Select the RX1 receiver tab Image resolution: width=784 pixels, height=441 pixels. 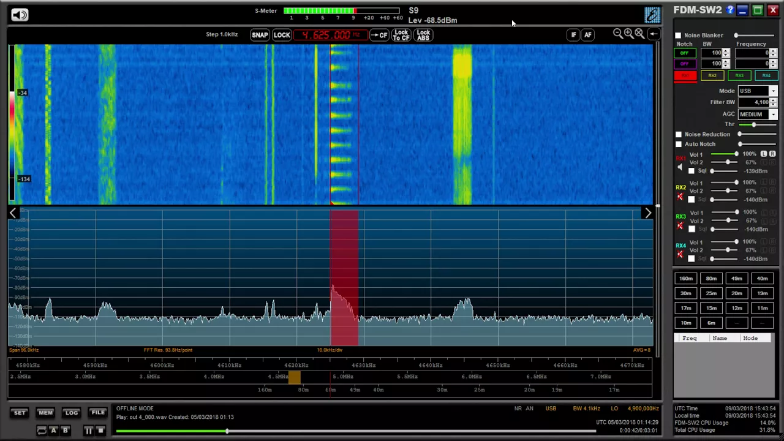click(x=685, y=76)
